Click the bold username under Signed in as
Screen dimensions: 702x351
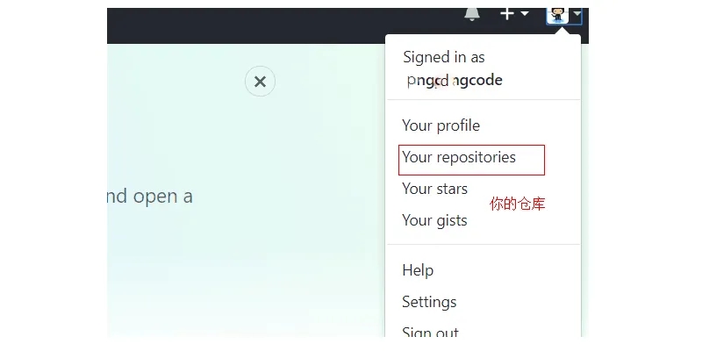tap(455, 81)
